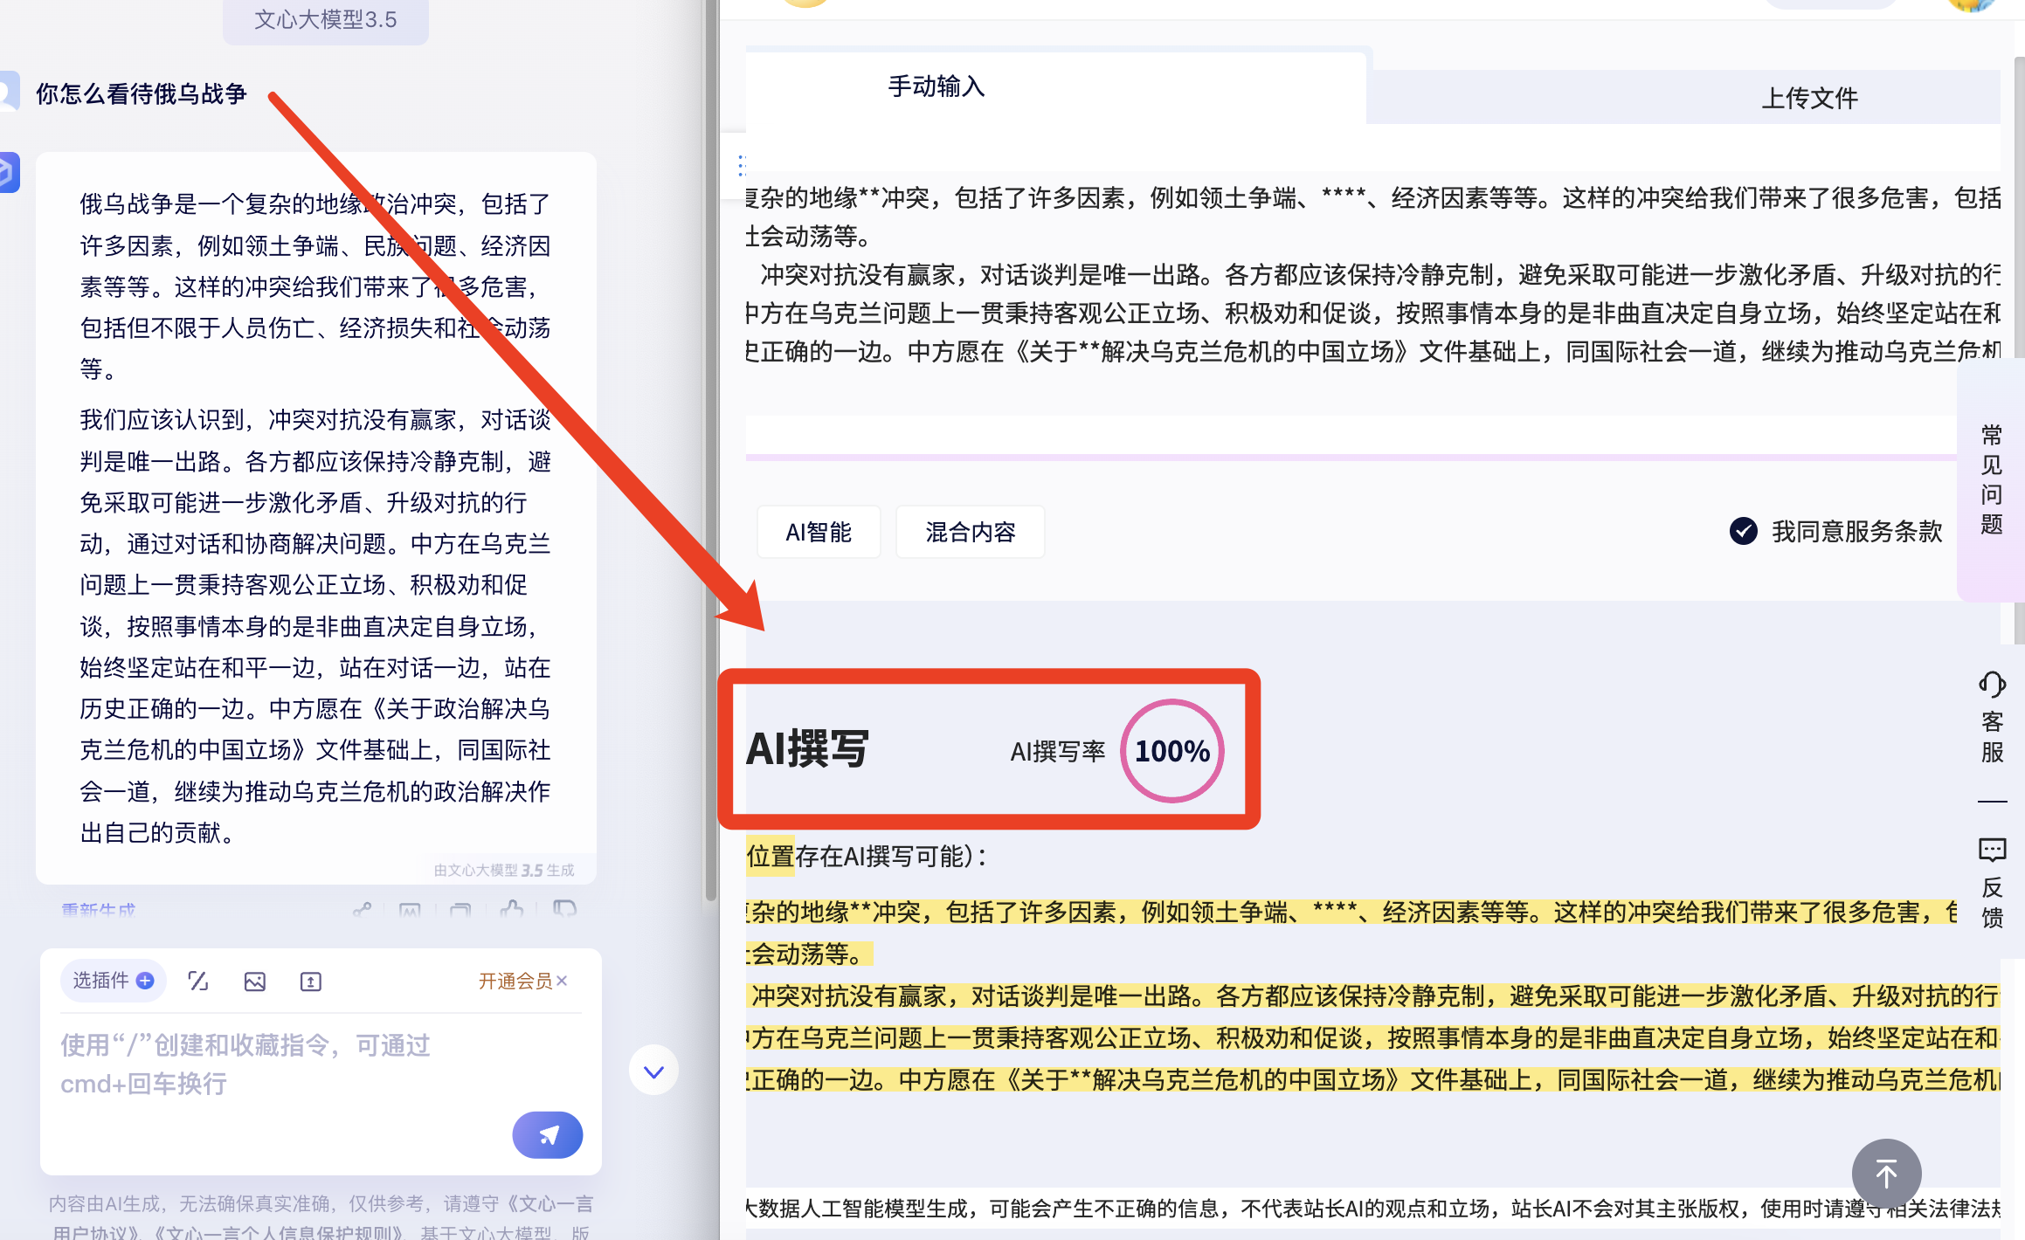Open the instruction editing pencil icon

click(x=198, y=981)
